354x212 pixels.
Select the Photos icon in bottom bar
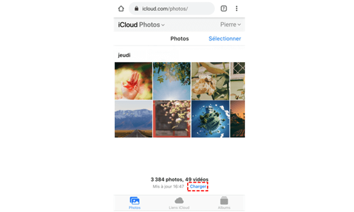[x=135, y=200]
